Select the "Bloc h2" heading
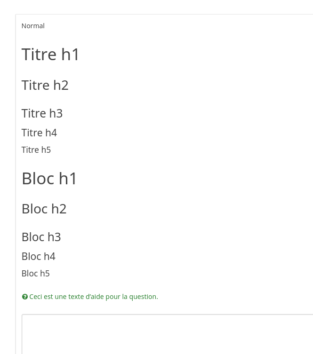 coord(44,209)
